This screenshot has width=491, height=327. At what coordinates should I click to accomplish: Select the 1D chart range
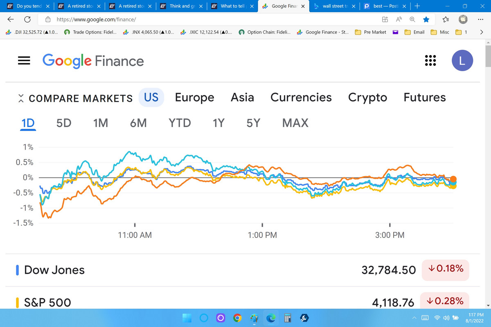coord(28,123)
